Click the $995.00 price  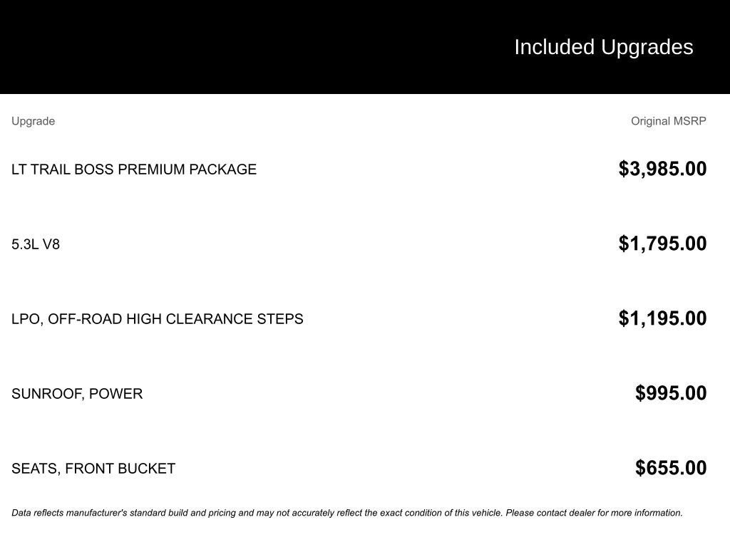pyautogui.click(x=671, y=393)
